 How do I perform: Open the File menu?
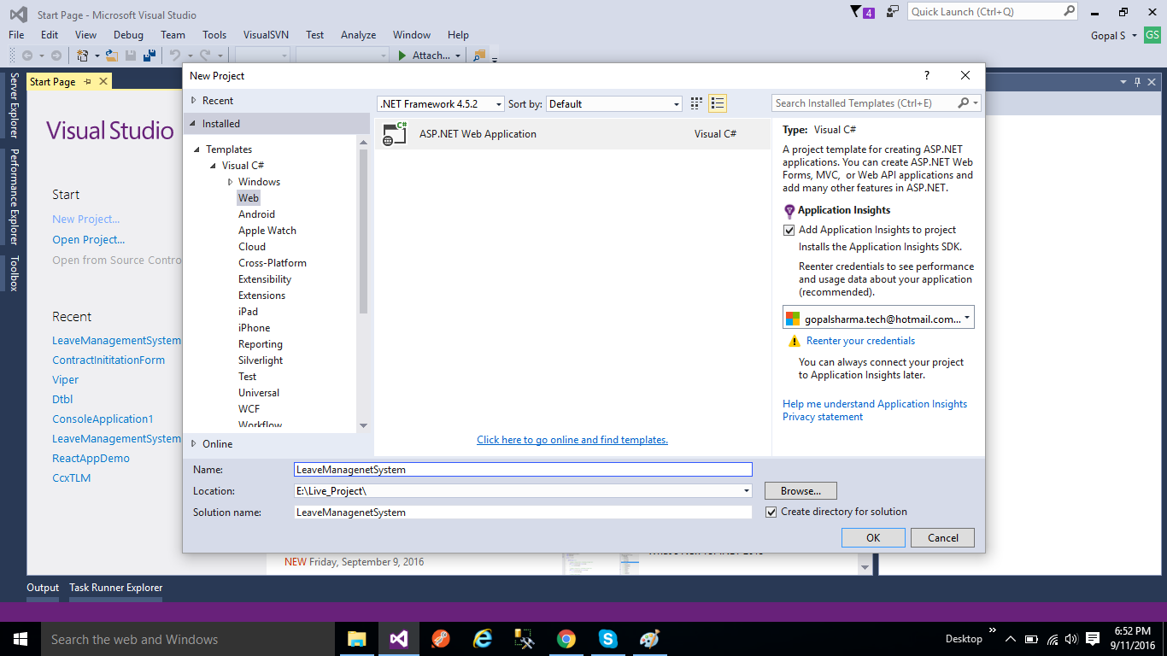16,35
